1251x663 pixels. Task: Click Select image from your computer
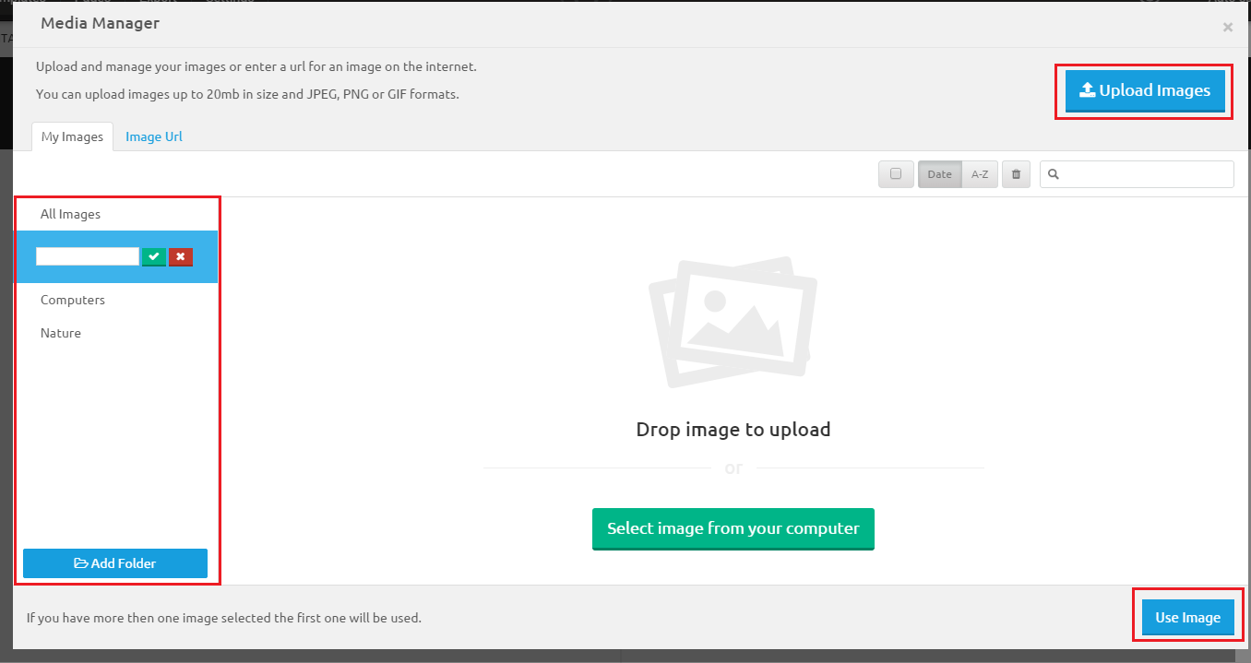point(733,529)
